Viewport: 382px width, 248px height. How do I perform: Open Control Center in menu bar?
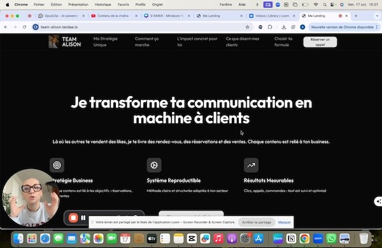[x=332, y=4]
